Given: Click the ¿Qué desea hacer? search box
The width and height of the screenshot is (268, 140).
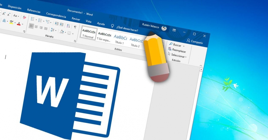Looking at the screenshot, I should 127,29.
